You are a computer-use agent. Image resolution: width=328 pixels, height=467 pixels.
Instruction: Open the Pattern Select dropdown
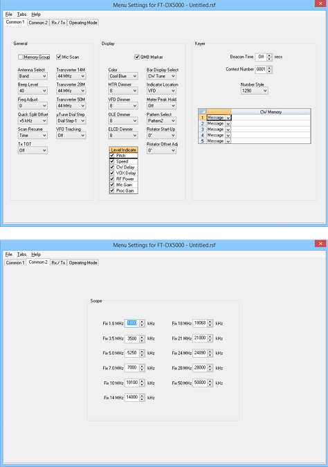coord(161,120)
